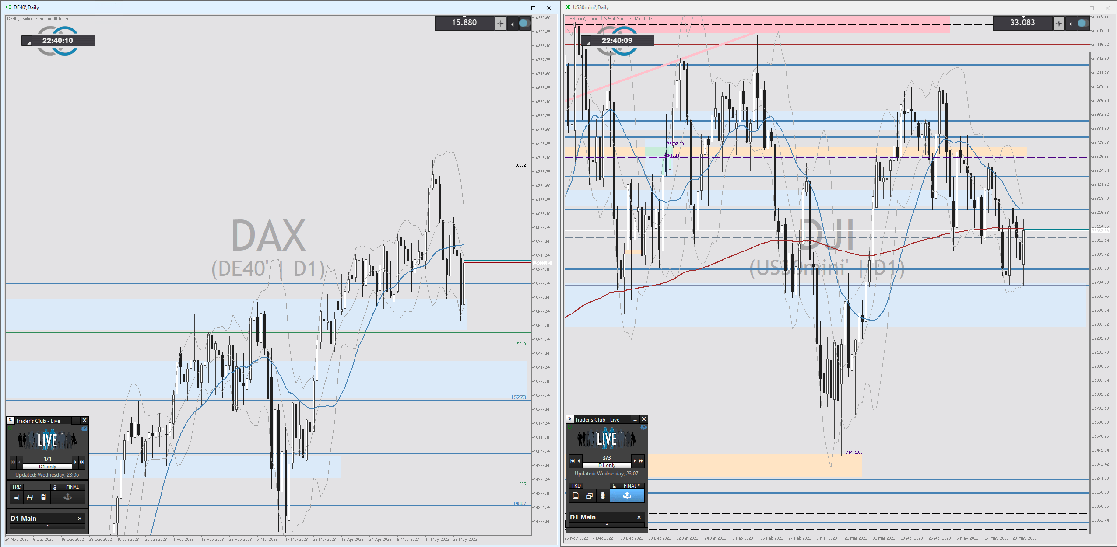Click green status circle in DE40 panel

(10, 429)
